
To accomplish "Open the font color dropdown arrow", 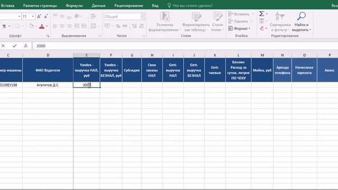I will (47, 26).
